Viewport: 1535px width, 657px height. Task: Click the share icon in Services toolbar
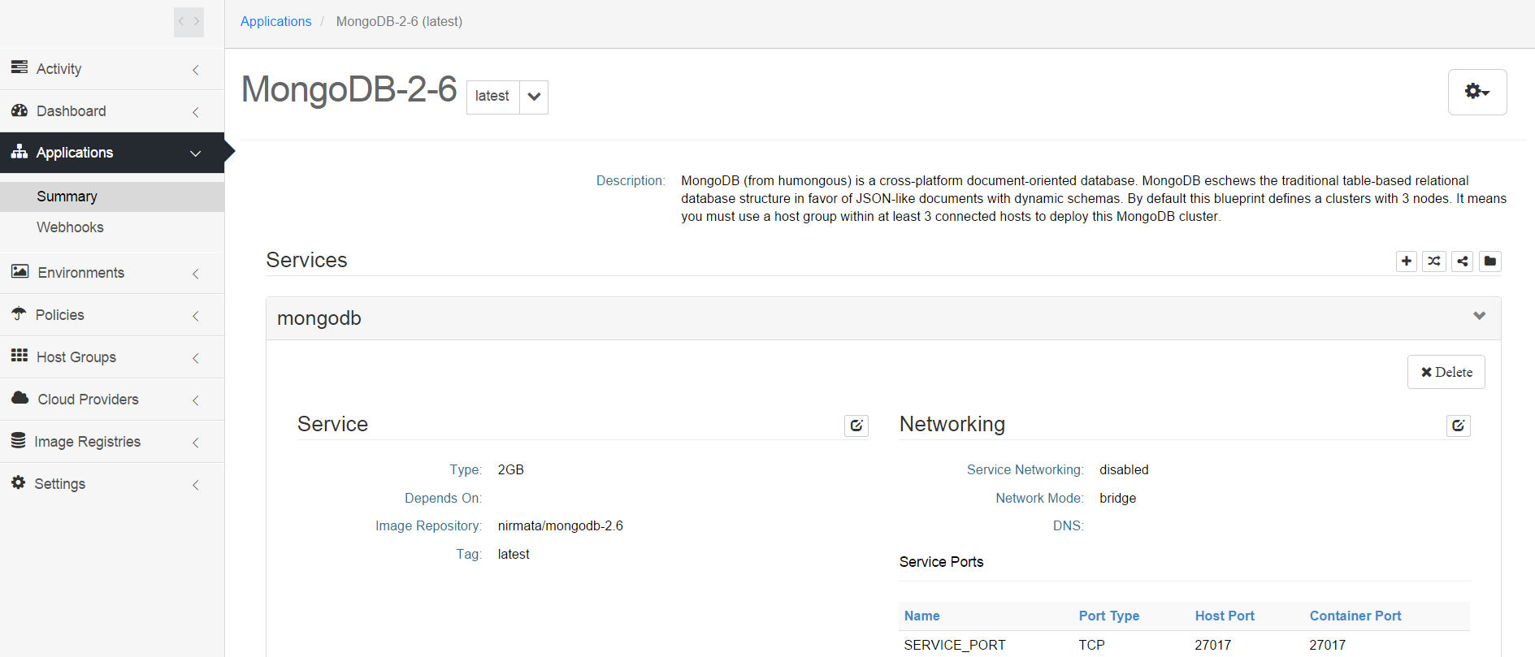pos(1463,261)
